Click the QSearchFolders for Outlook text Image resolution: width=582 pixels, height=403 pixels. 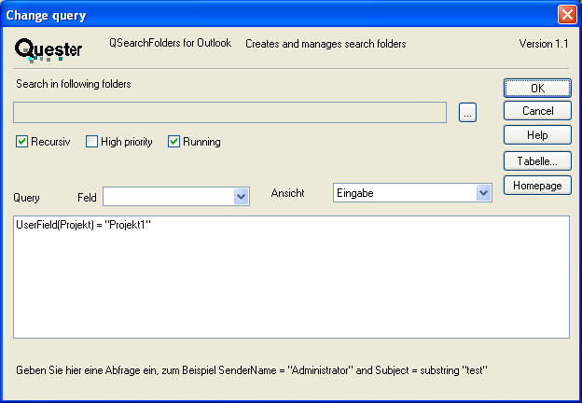170,44
